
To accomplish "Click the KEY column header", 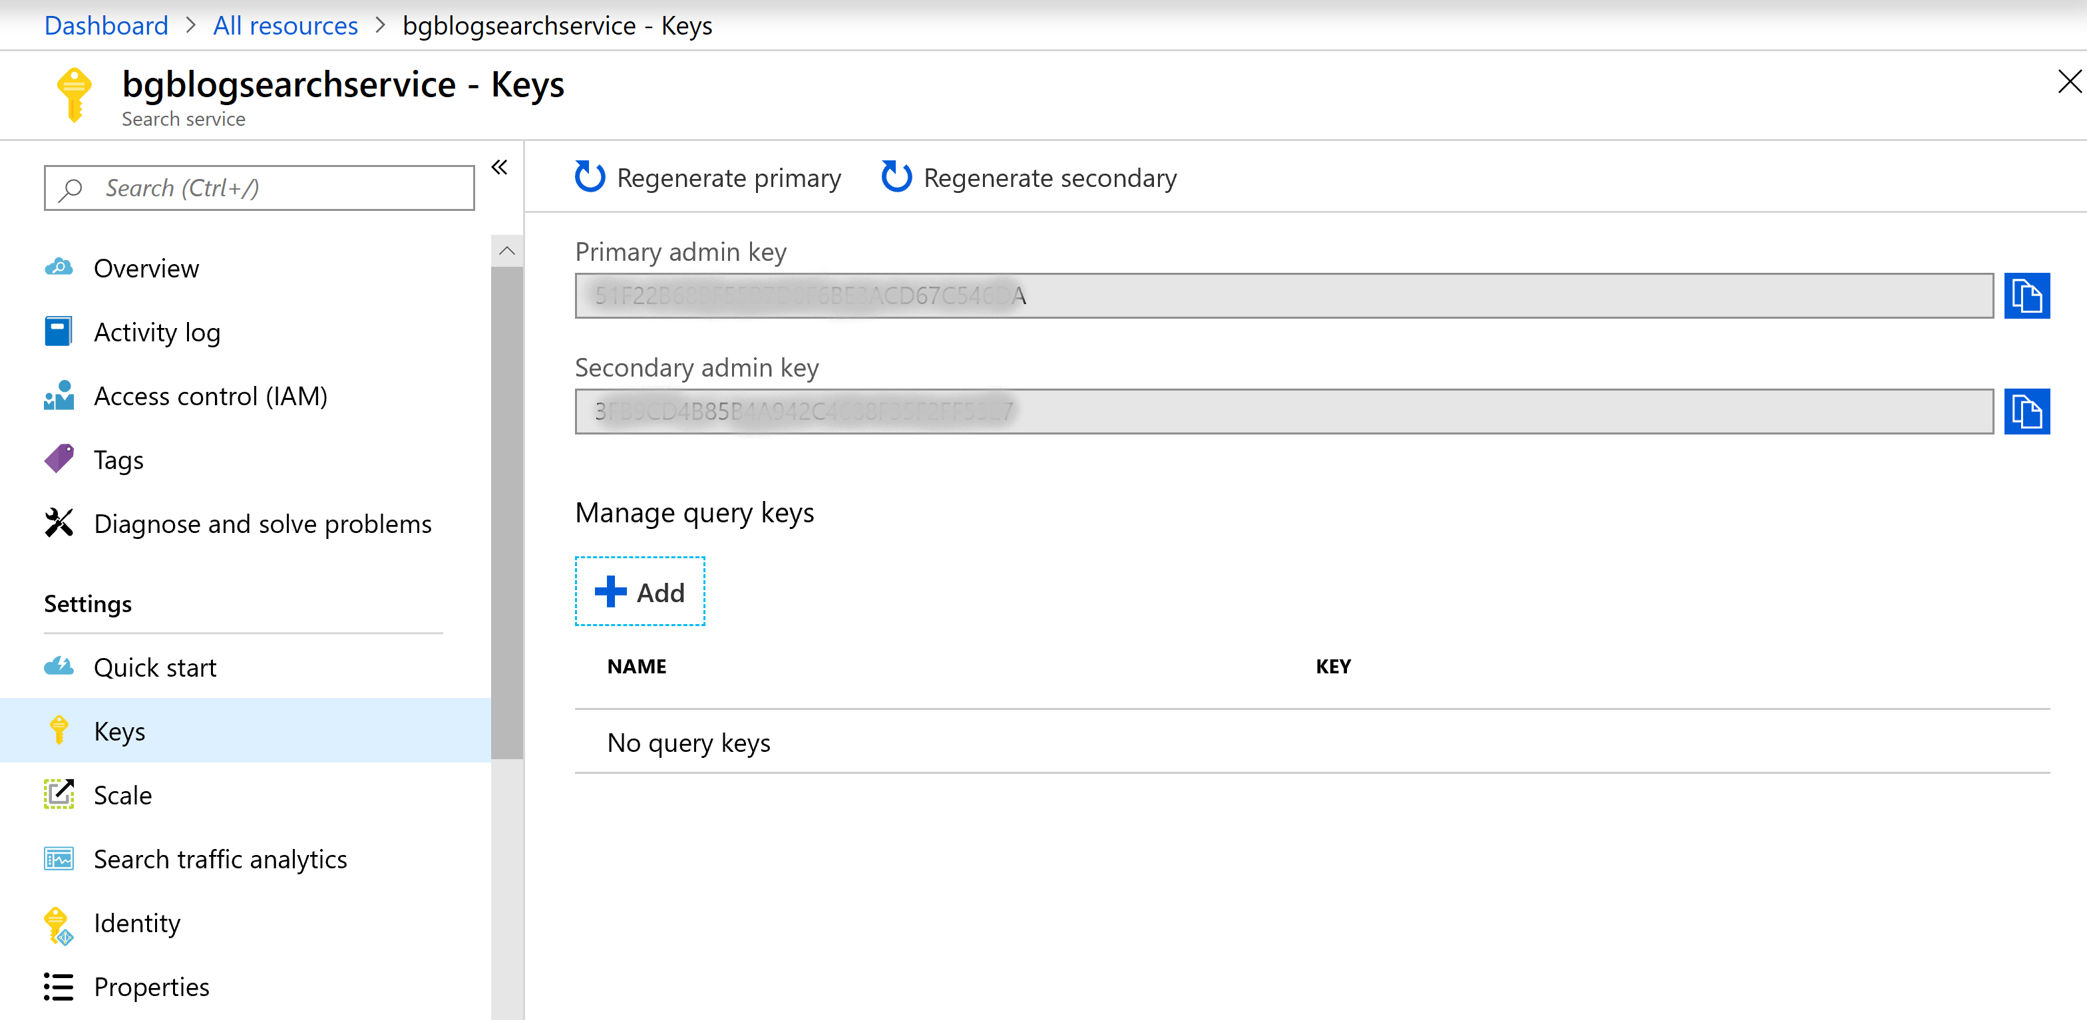I will [x=1333, y=666].
